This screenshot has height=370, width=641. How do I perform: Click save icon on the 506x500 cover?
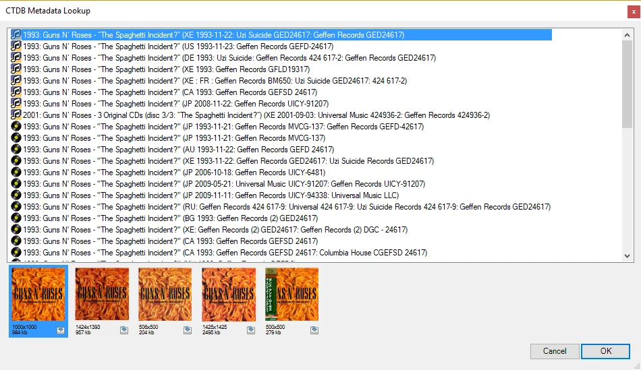pyautogui.click(x=187, y=330)
